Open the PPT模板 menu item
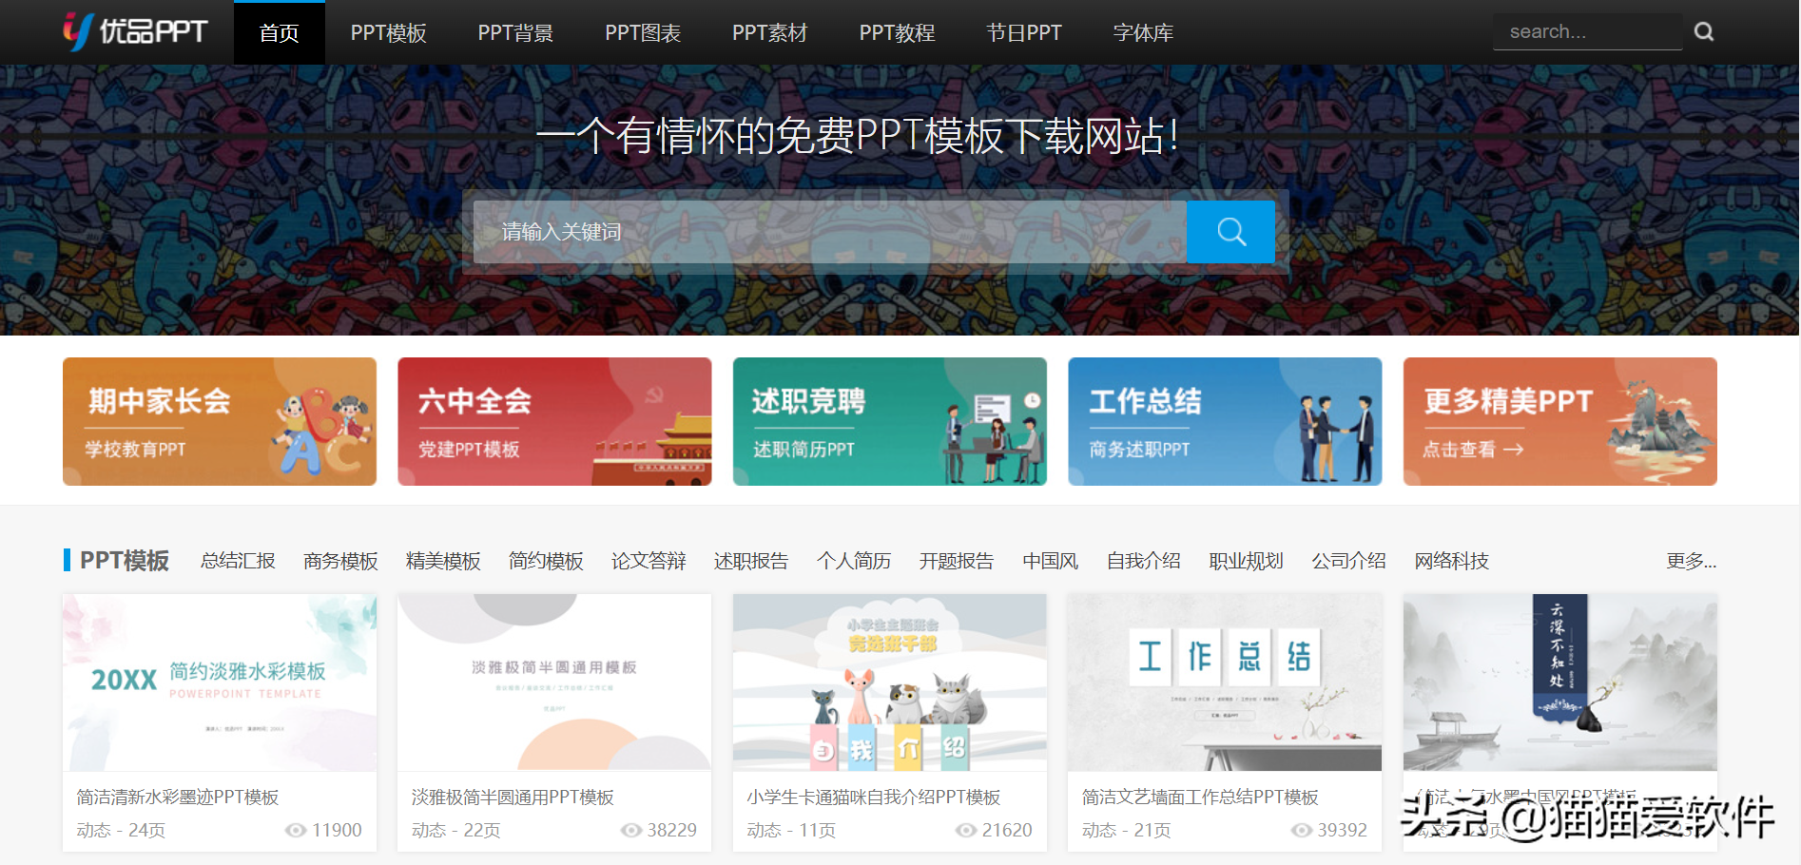1801x865 pixels. (389, 31)
